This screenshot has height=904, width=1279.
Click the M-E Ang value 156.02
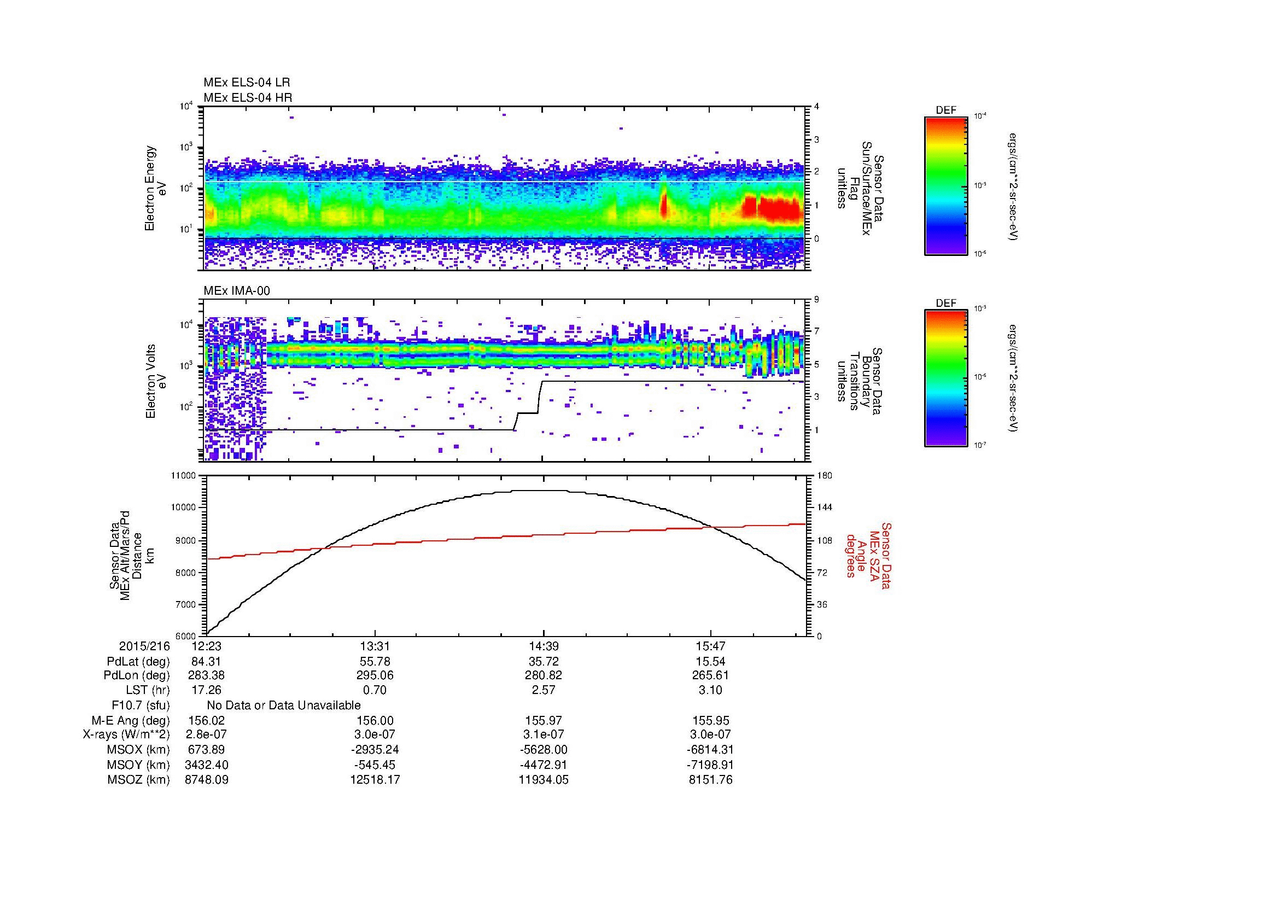point(207,720)
